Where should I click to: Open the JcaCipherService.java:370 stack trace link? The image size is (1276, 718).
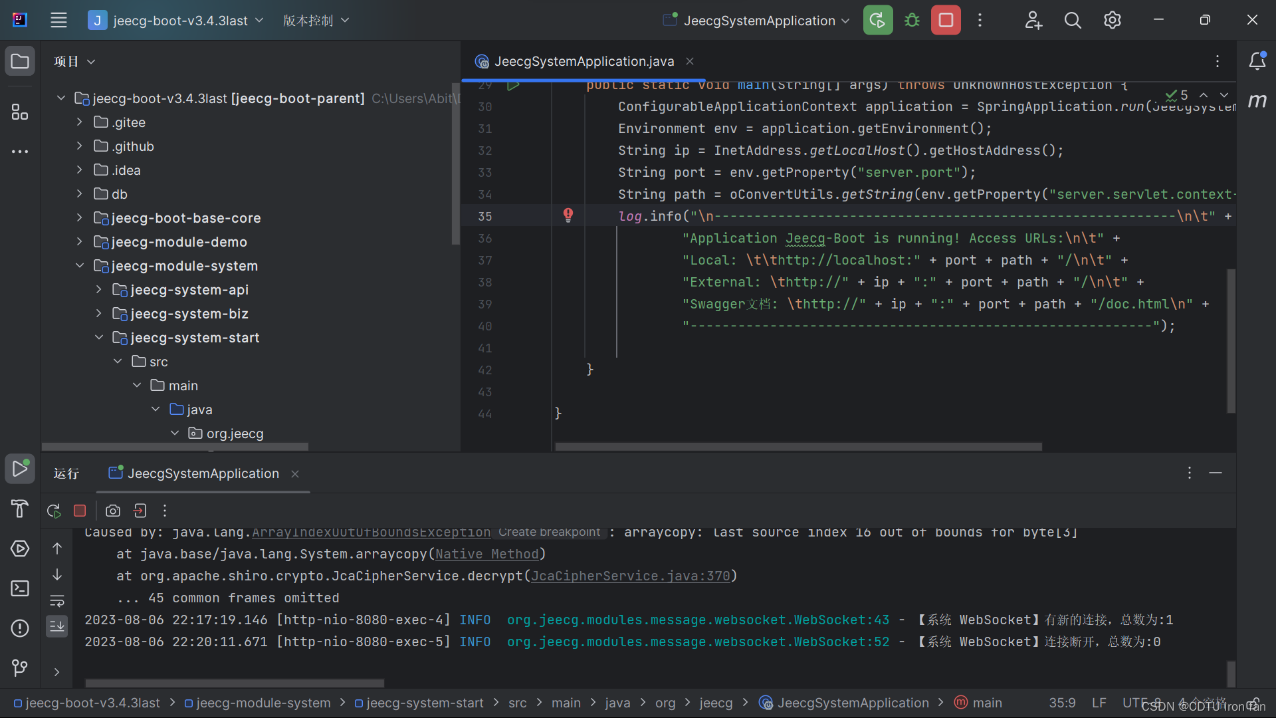pyautogui.click(x=630, y=576)
